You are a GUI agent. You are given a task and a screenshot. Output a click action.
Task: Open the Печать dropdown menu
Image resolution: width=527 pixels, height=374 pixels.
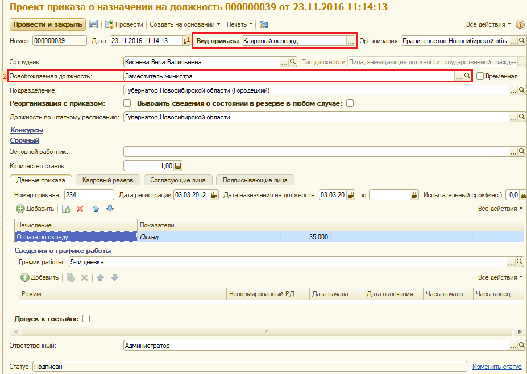coord(239,24)
